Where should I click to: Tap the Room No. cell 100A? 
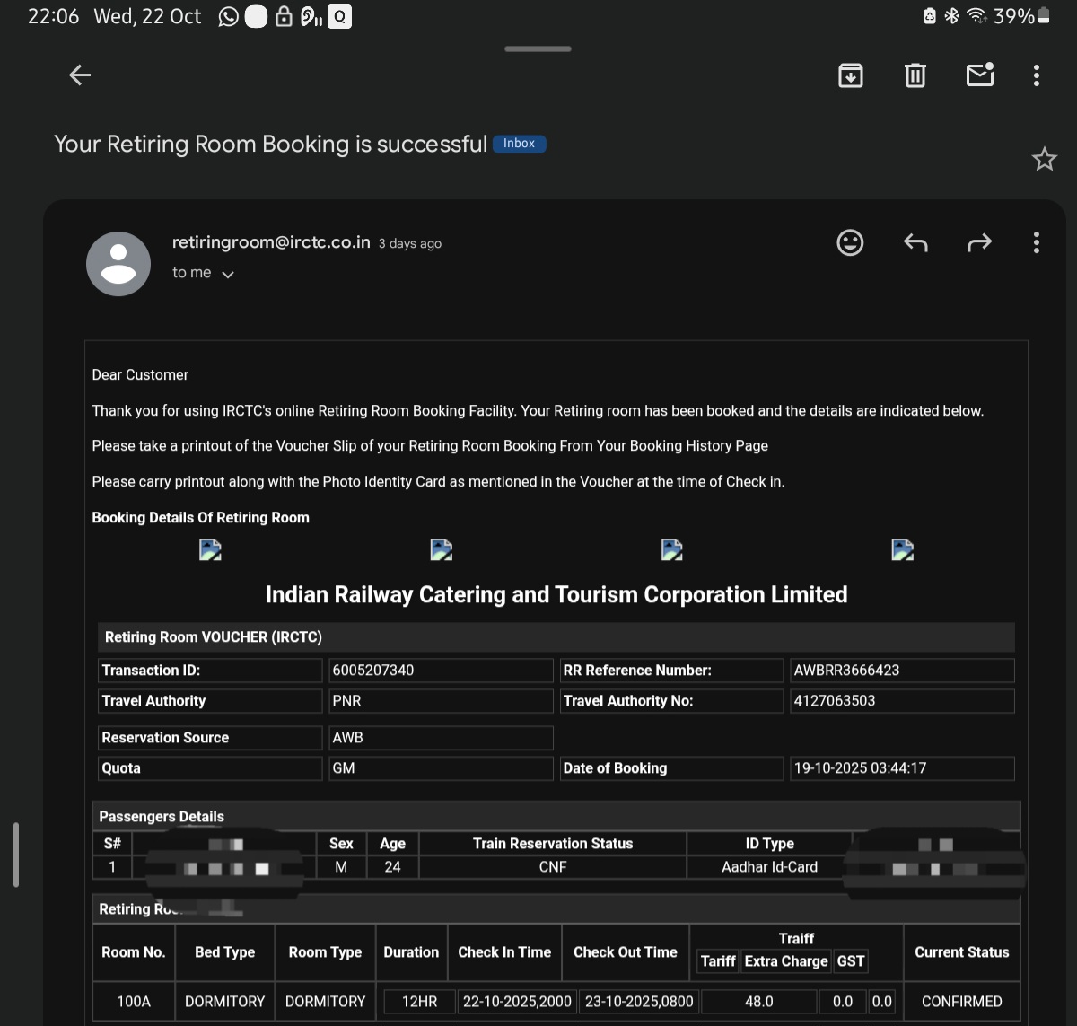(x=134, y=1001)
